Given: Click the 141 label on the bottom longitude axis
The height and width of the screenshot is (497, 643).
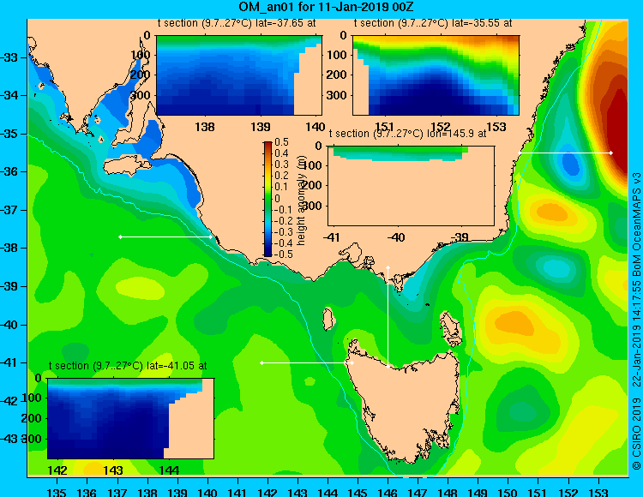Looking at the screenshot, I should tap(237, 493).
